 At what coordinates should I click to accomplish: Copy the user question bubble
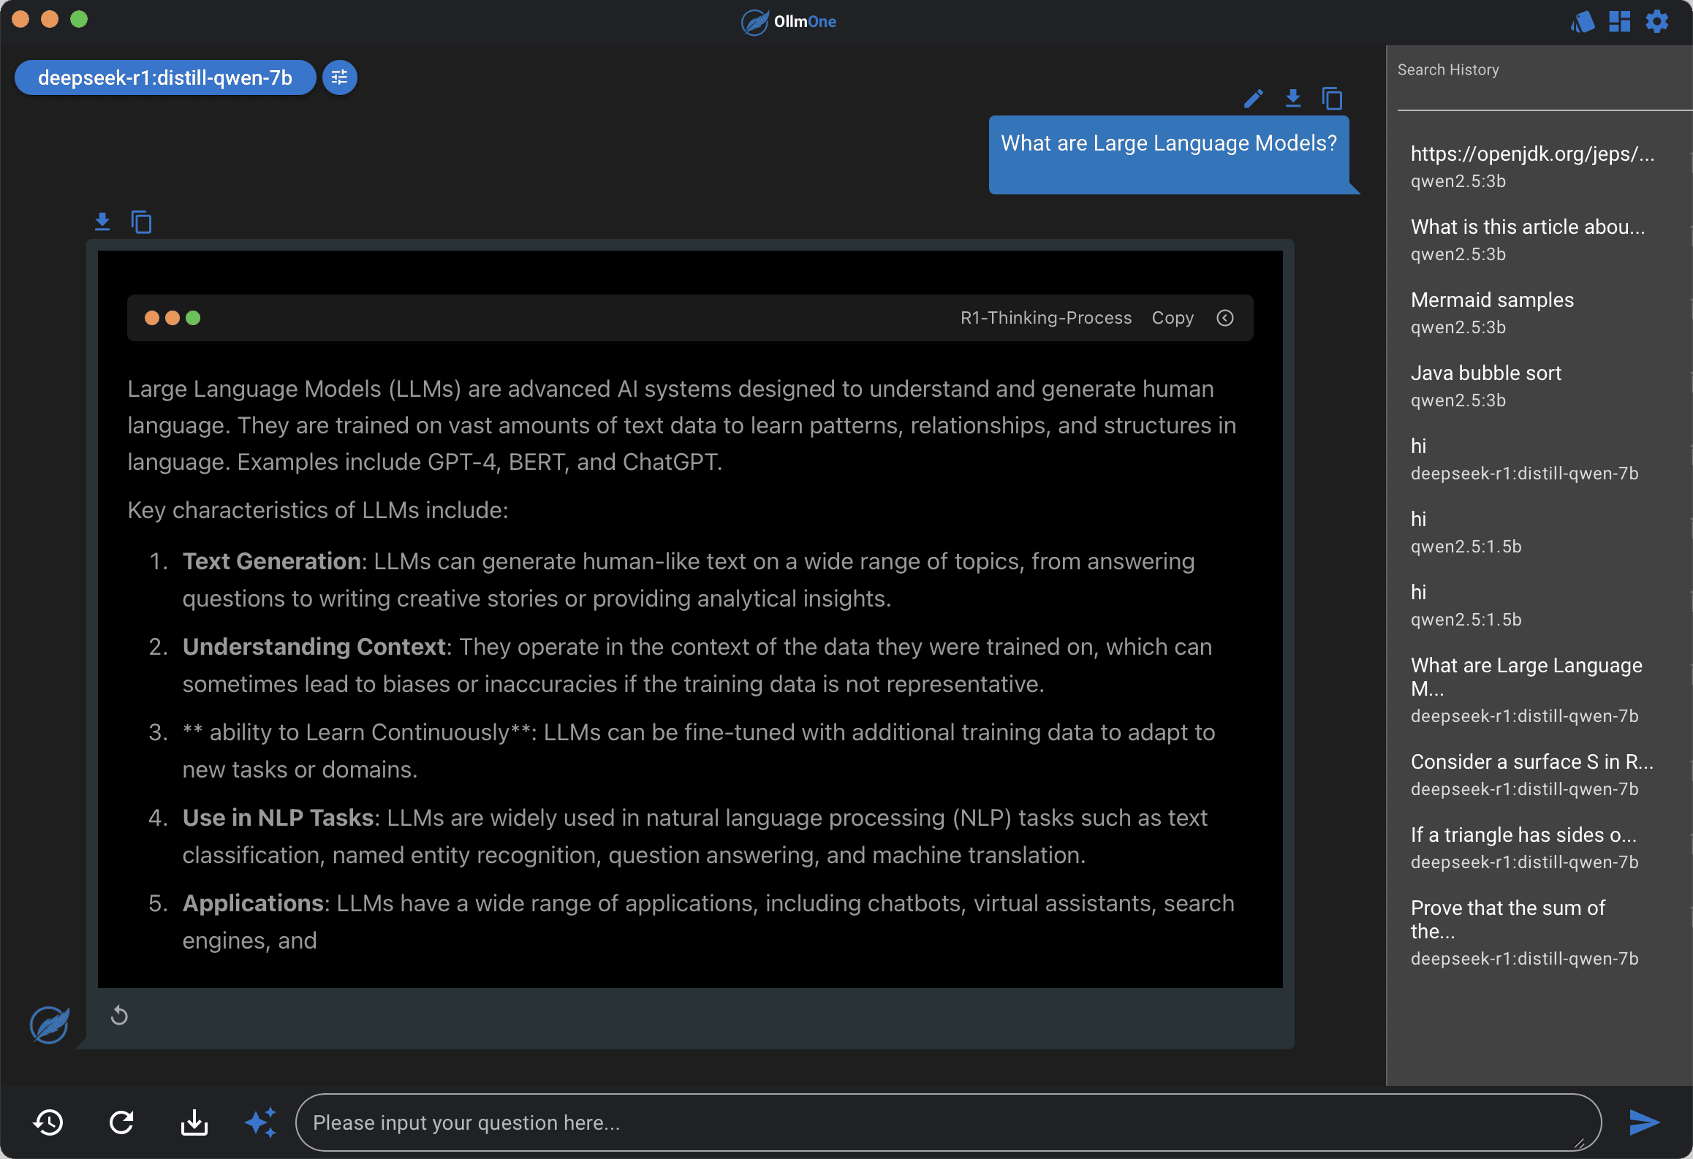pyautogui.click(x=1332, y=99)
